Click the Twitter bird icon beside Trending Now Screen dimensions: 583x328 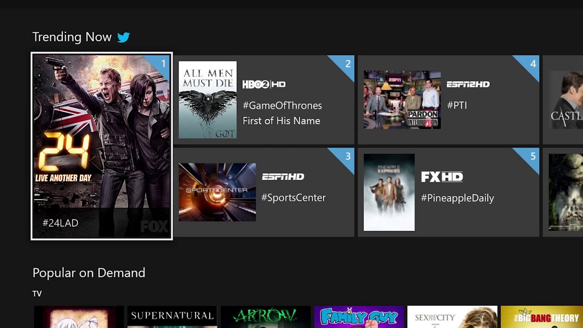[x=123, y=37]
